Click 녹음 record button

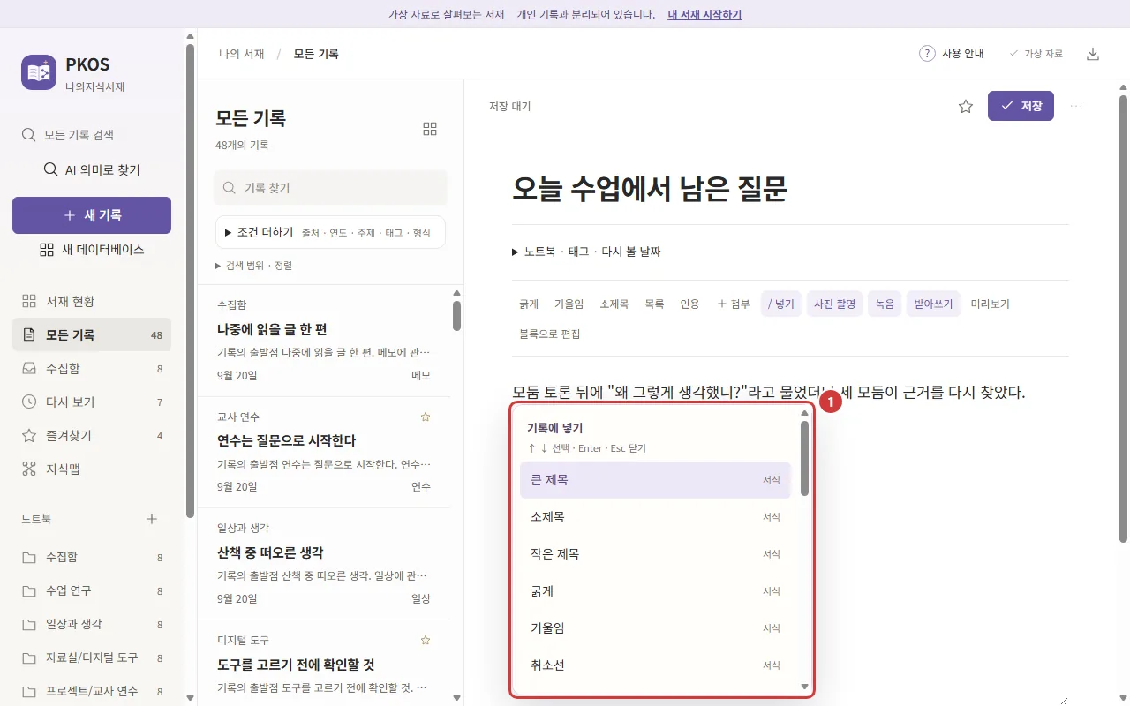885,304
